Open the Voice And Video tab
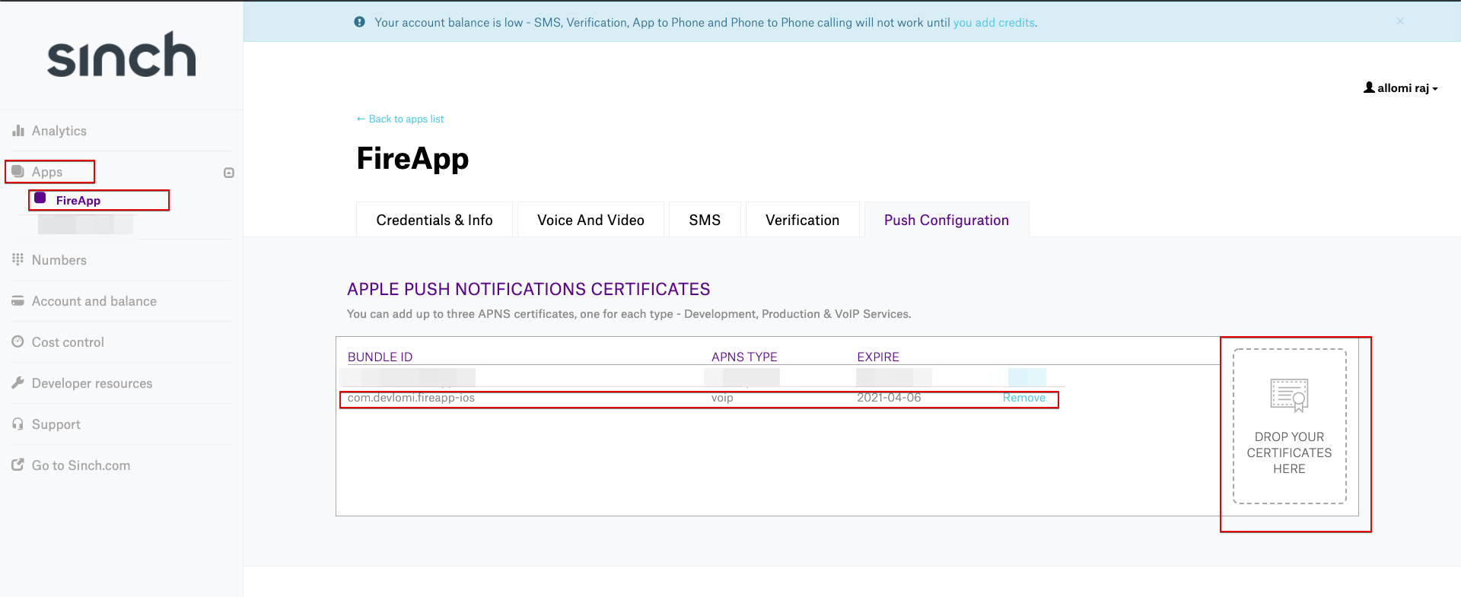This screenshot has width=1461, height=597. click(x=590, y=220)
